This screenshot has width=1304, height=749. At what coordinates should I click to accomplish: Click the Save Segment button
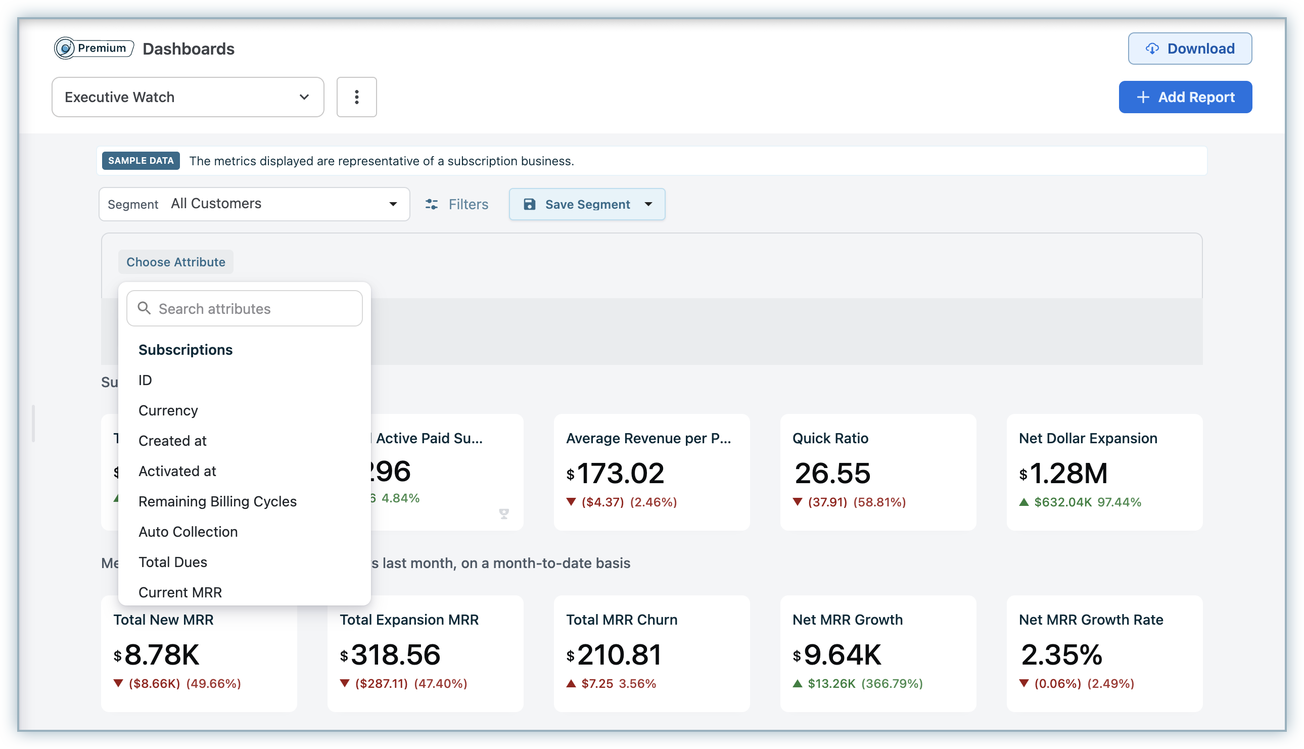[586, 204]
